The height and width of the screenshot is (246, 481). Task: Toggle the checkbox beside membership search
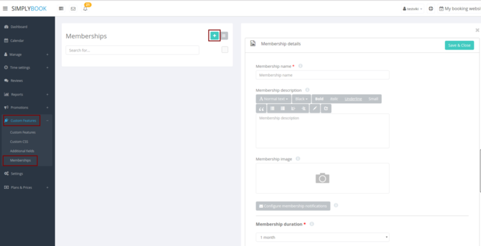(x=225, y=50)
